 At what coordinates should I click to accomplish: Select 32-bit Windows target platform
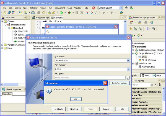[x=149, y=60]
